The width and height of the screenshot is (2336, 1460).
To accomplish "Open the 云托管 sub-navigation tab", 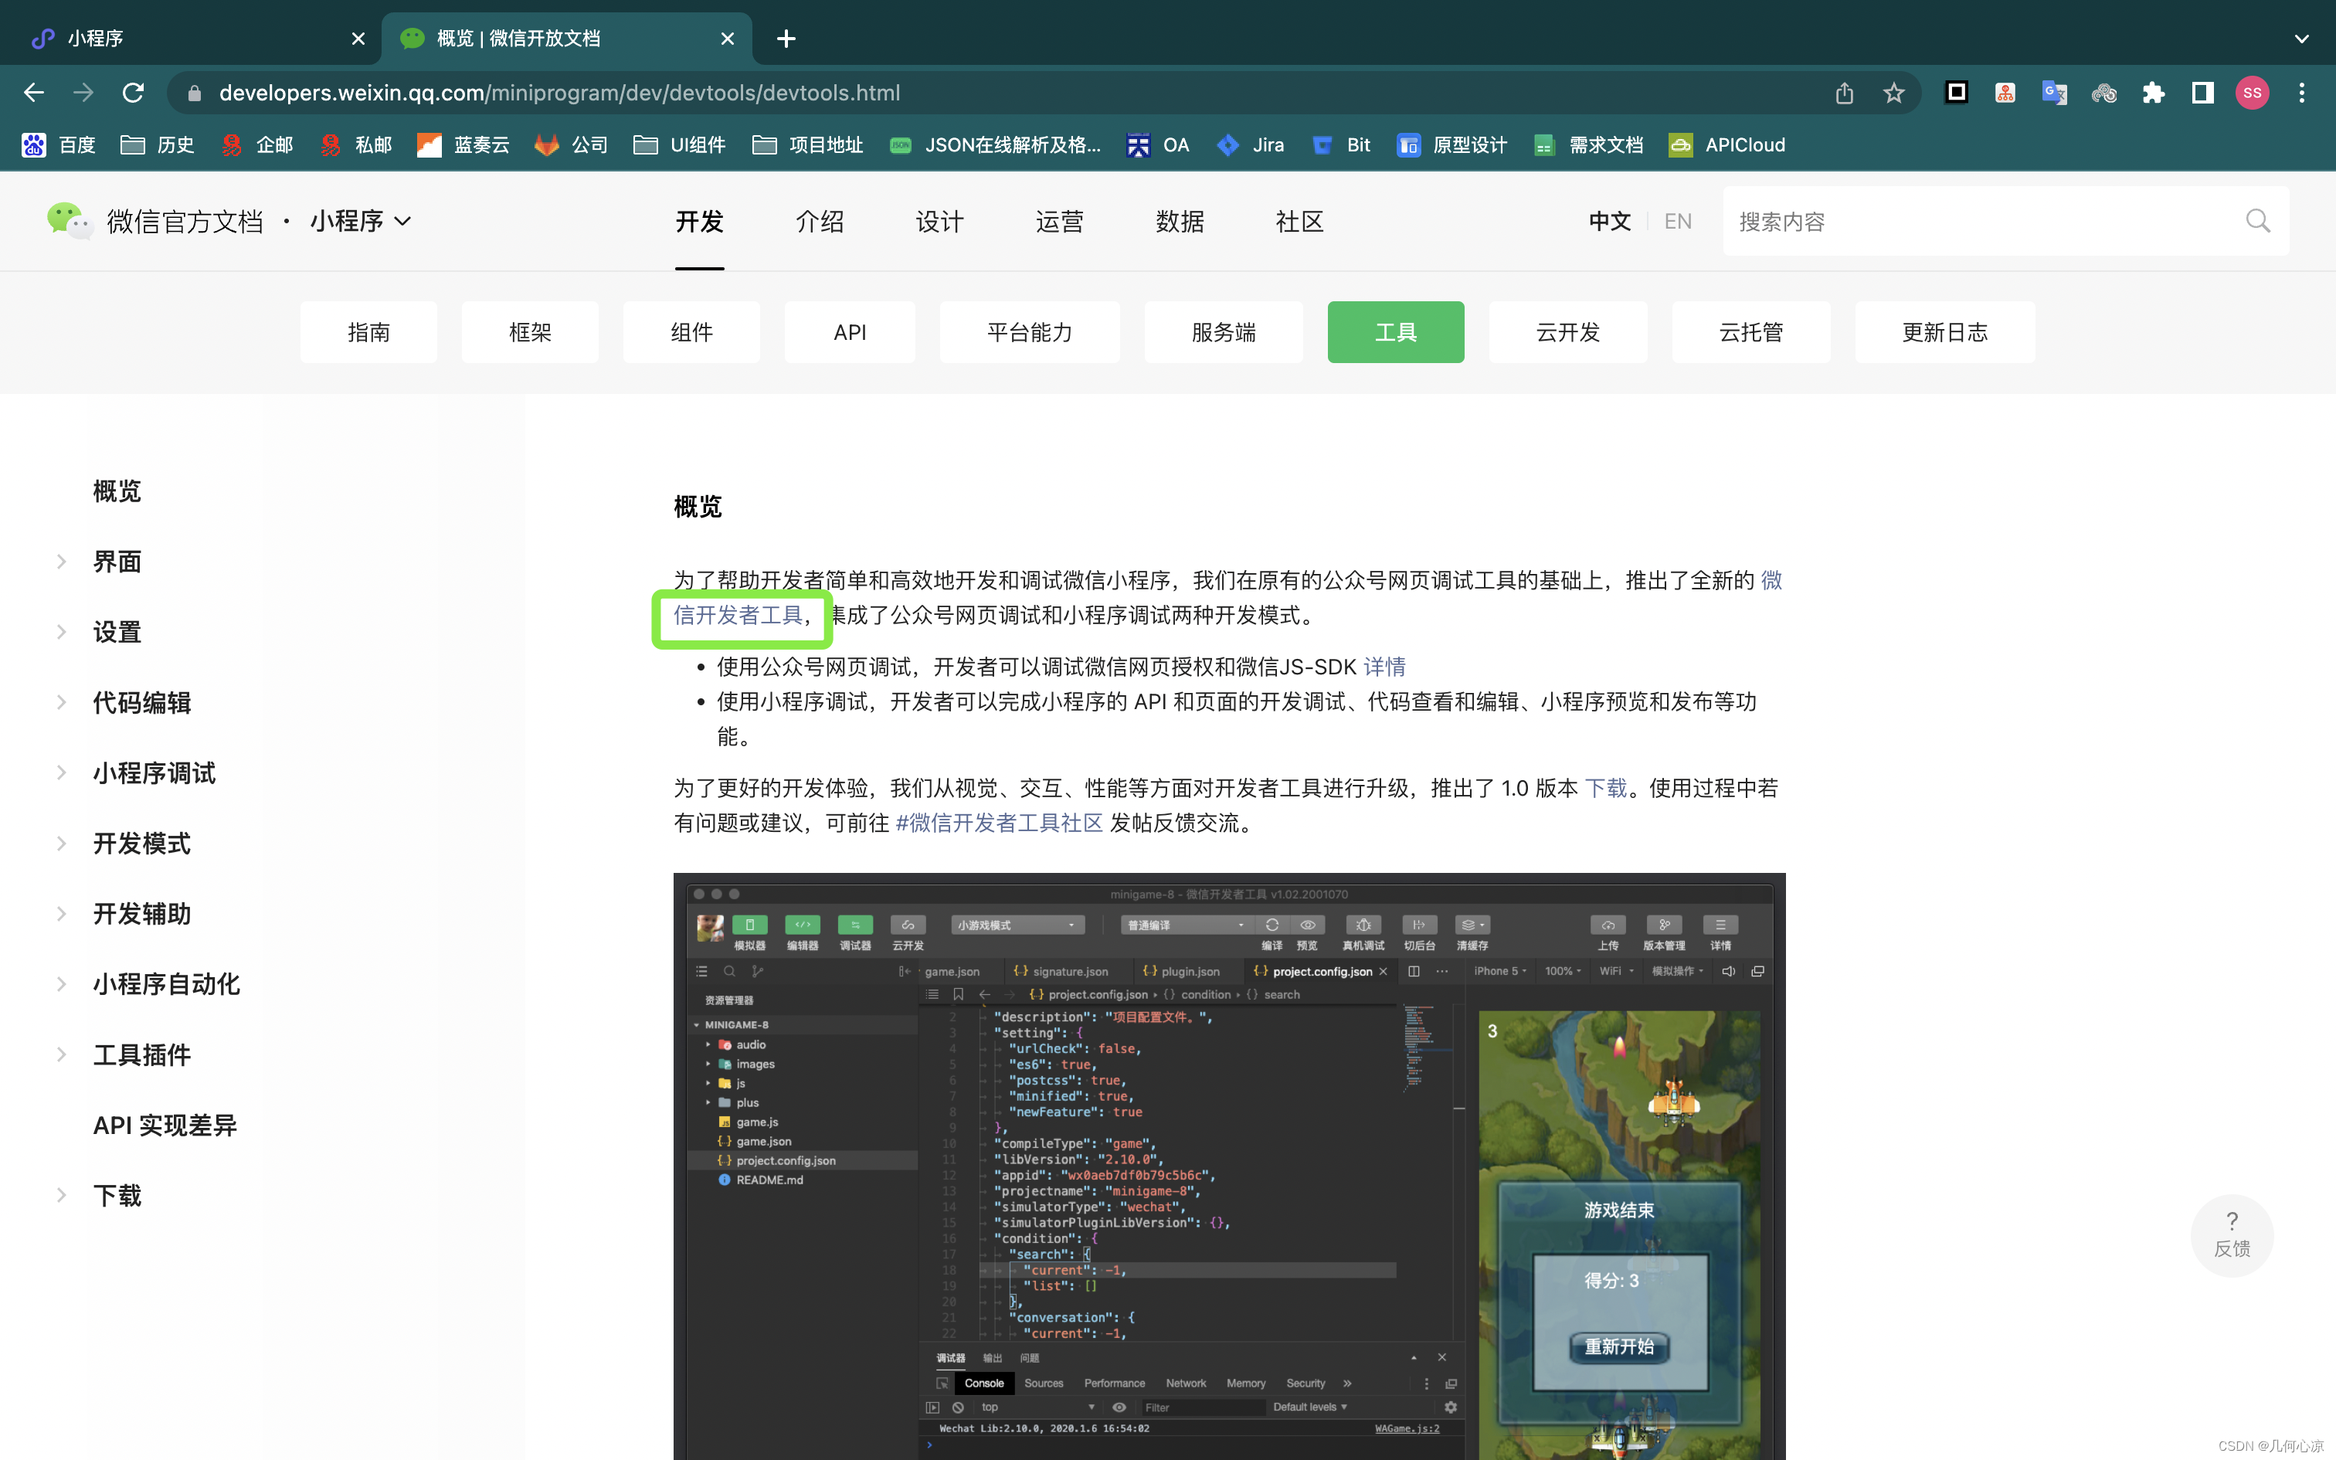I will [x=1751, y=332].
